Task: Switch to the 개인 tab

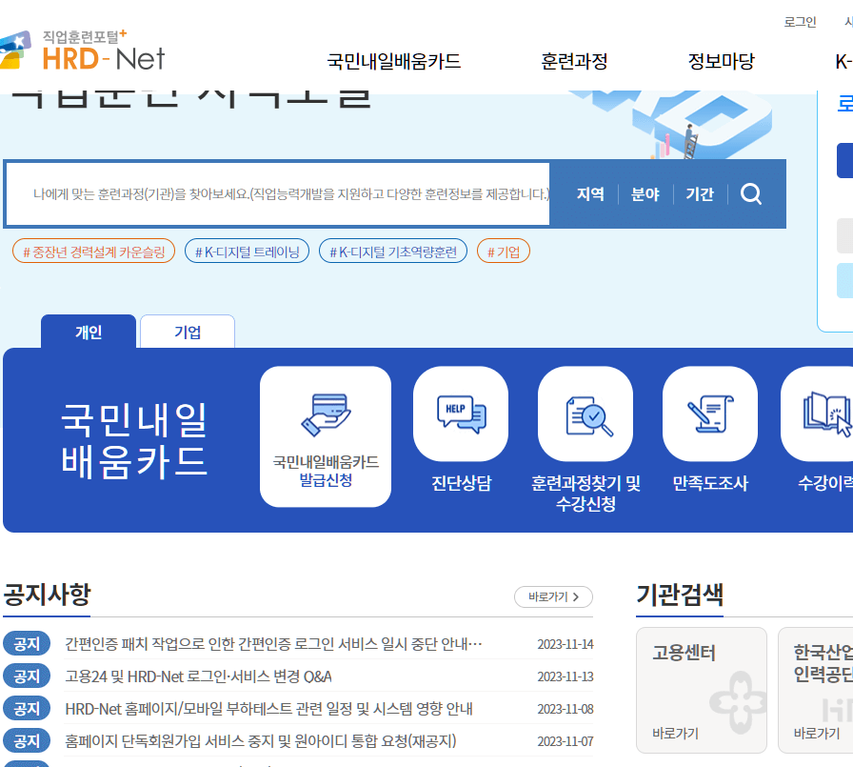Action: click(x=89, y=332)
